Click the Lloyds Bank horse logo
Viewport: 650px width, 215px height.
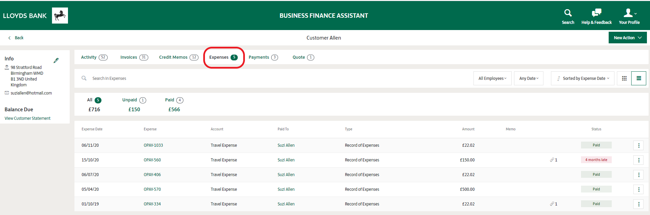tap(60, 16)
